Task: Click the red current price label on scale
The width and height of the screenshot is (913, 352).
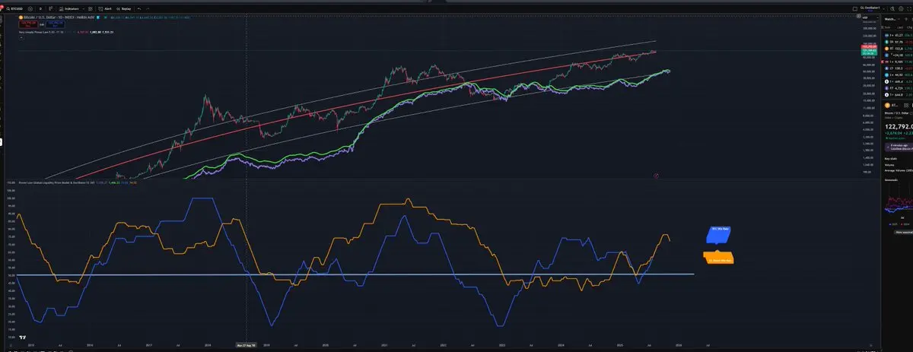Action: [869, 46]
